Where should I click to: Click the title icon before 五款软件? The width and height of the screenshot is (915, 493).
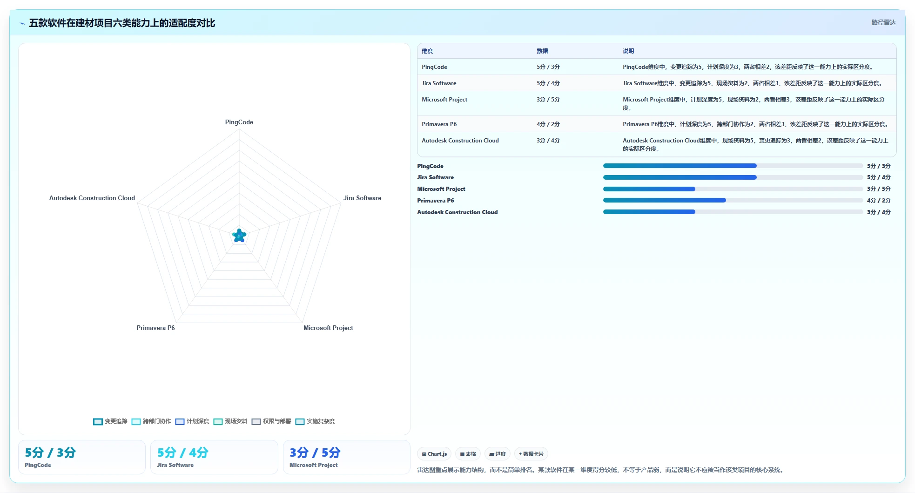pos(22,23)
